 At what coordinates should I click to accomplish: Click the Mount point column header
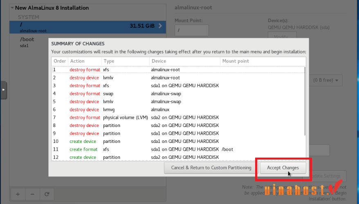tap(263, 61)
